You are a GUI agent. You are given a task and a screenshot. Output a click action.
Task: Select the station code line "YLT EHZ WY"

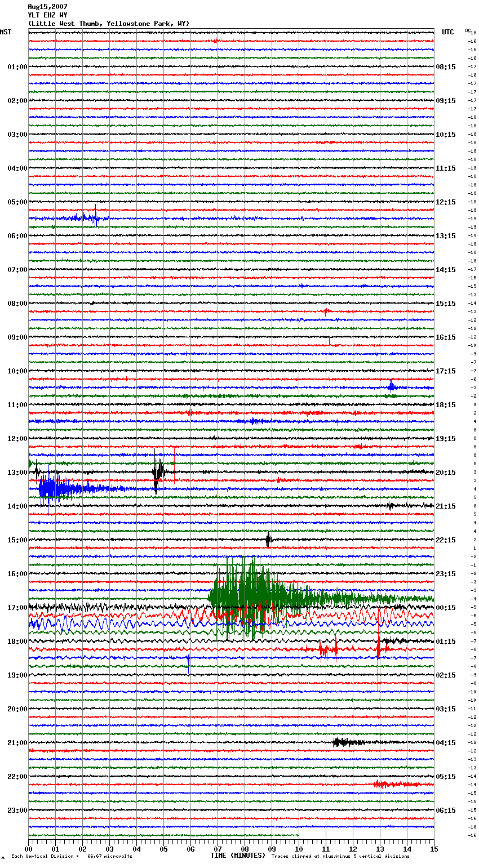pyautogui.click(x=47, y=15)
